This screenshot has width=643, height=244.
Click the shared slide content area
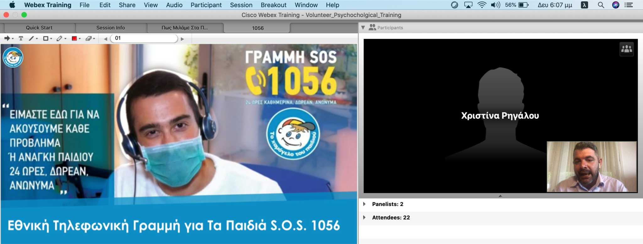(x=179, y=144)
